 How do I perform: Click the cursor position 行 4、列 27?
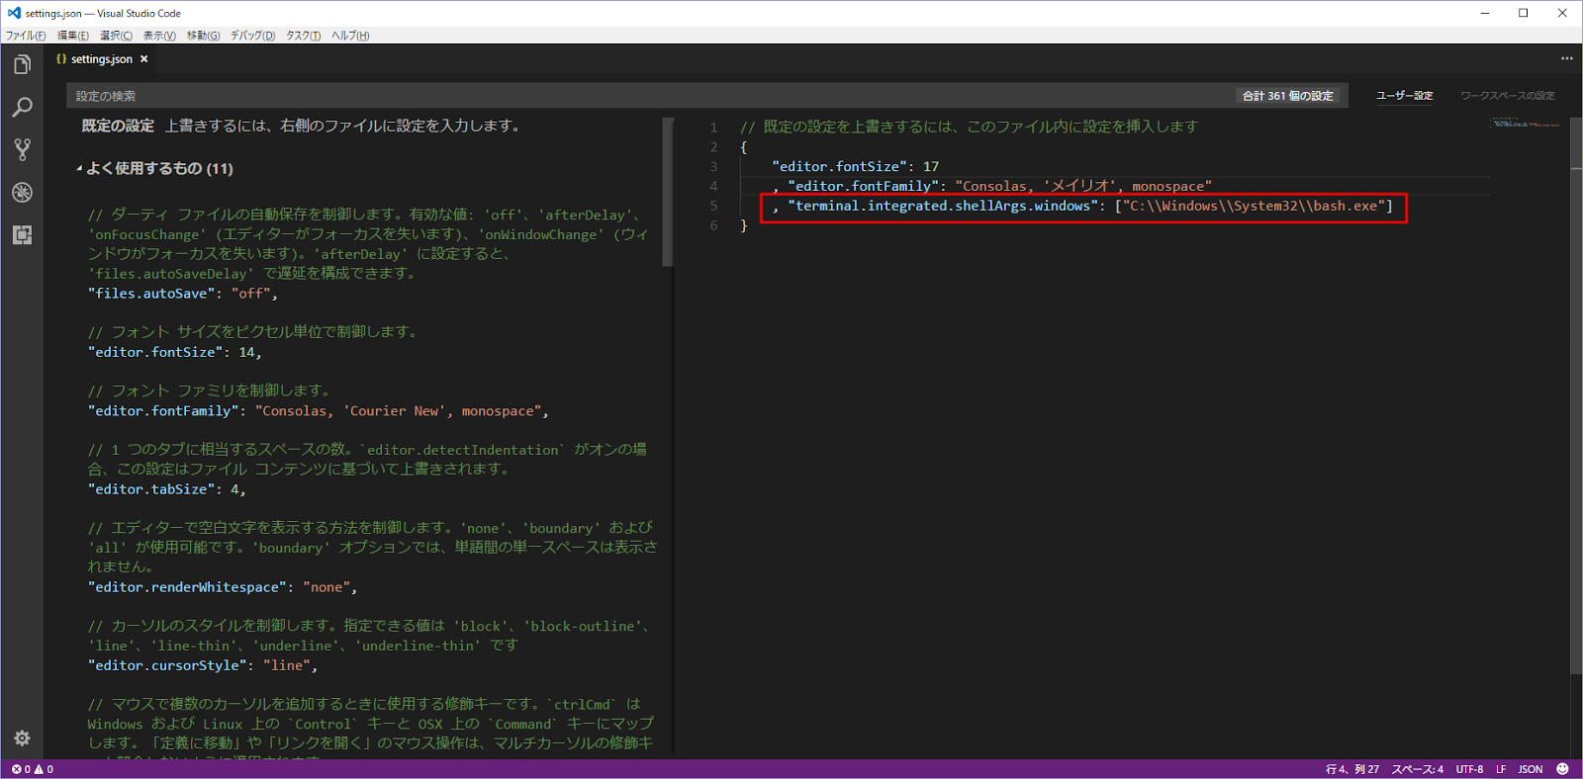[x=1351, y=769]
